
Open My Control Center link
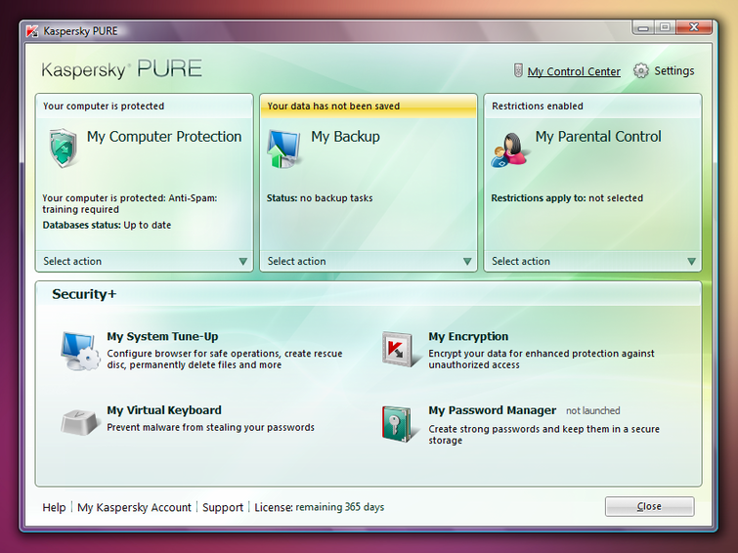(574, 71)
